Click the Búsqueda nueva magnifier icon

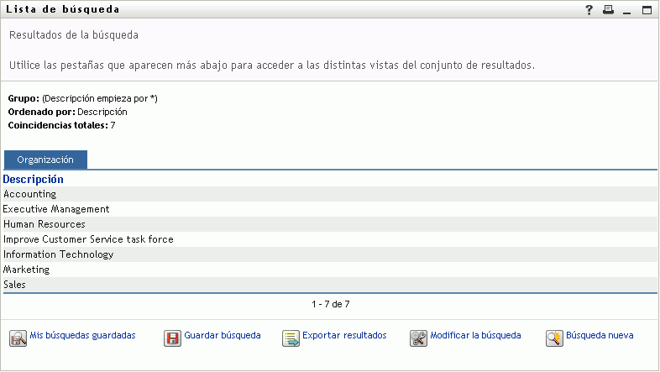(x=554, y=338)
